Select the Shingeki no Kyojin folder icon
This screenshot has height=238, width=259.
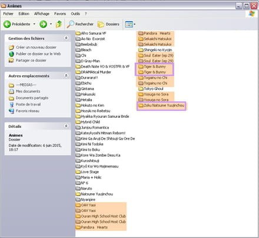(141, 50)
